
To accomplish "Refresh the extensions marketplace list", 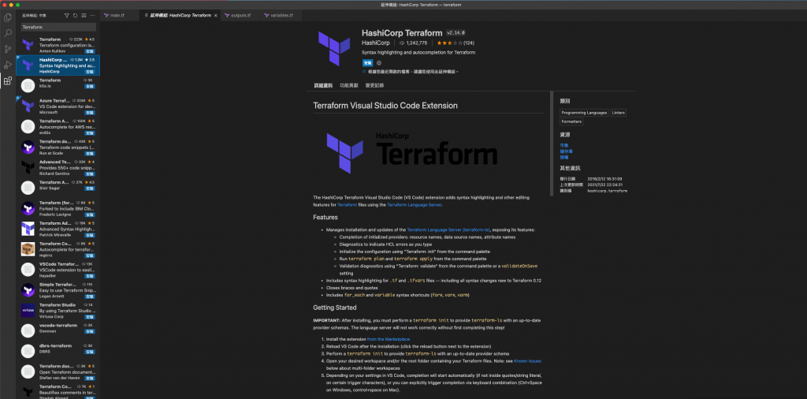I will click(x=76, y=16).
